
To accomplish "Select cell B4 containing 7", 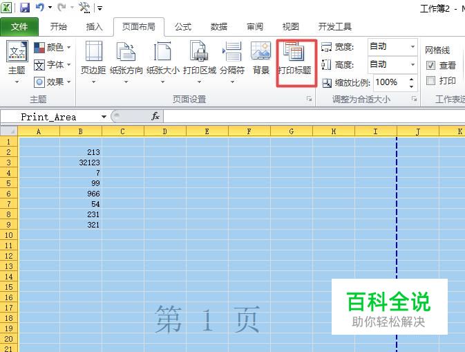I will pyautogui.click(x=81, y=173).
